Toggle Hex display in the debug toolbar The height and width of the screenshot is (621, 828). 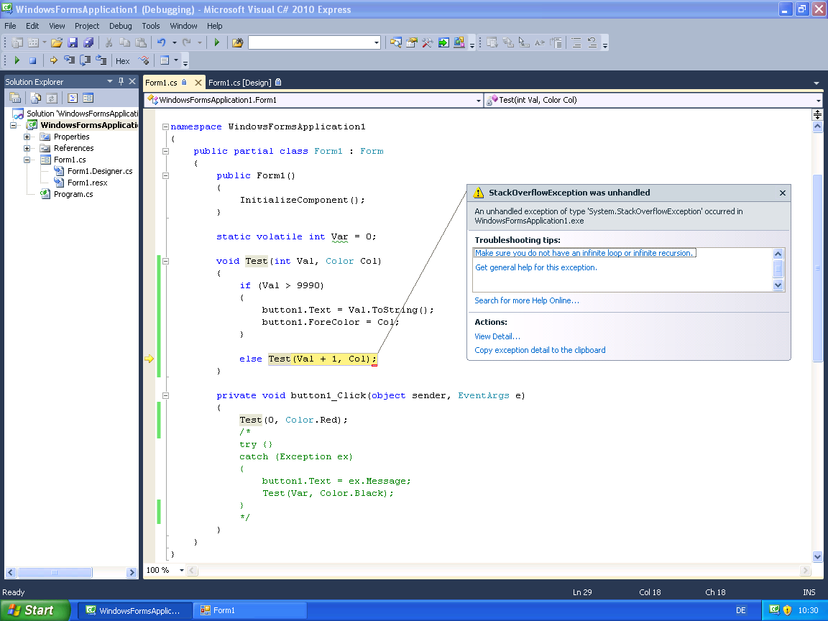pyautogui.click(x=122, y=61)
